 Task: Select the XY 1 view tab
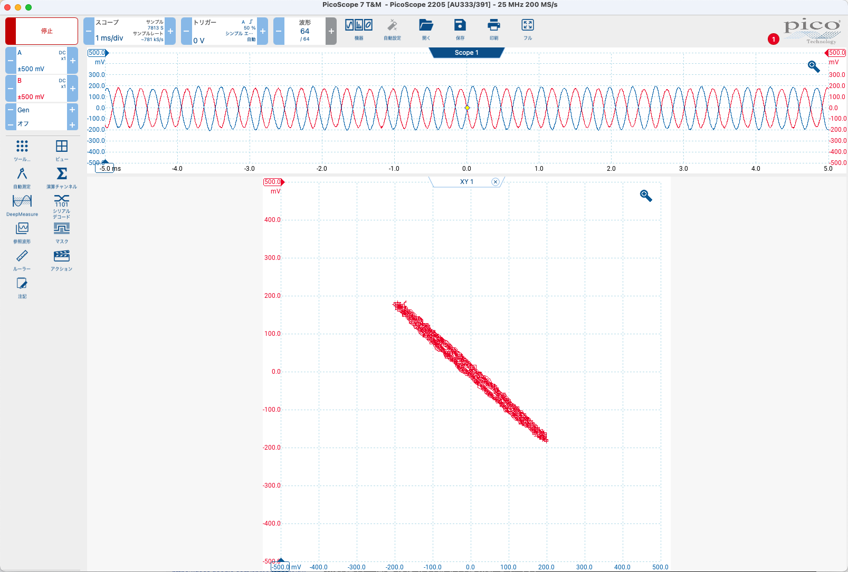466,182
